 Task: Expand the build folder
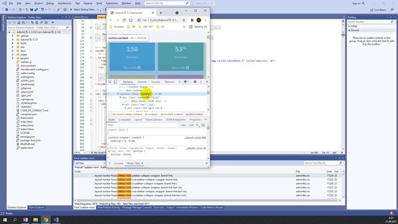12,43
